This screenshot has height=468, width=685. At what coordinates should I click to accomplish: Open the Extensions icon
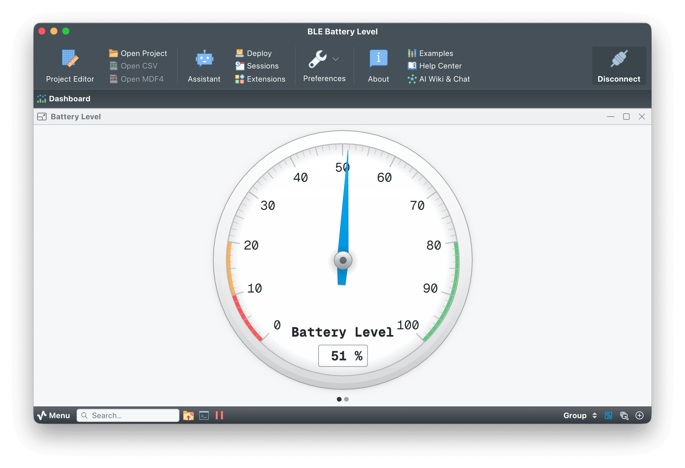pos(240,79)
